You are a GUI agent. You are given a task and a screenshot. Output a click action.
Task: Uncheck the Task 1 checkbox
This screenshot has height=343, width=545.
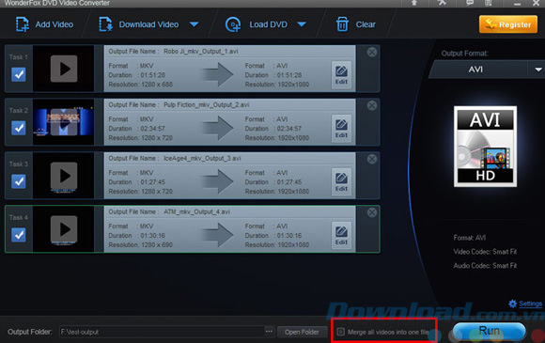(19, 74)
